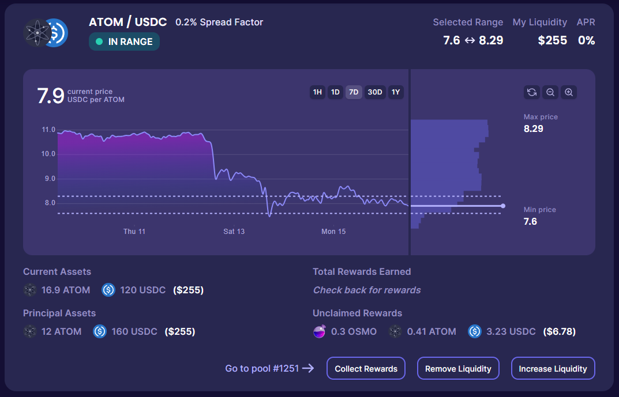
Task: Select the 1H chart timeframe
Action: click(317, 92)
